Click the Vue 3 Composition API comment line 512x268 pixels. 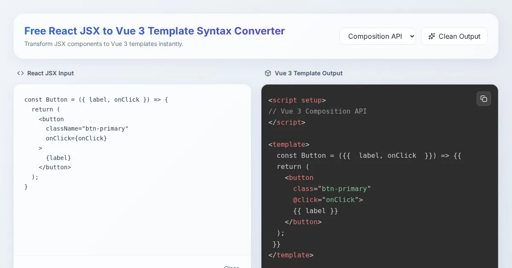point(317,111)
